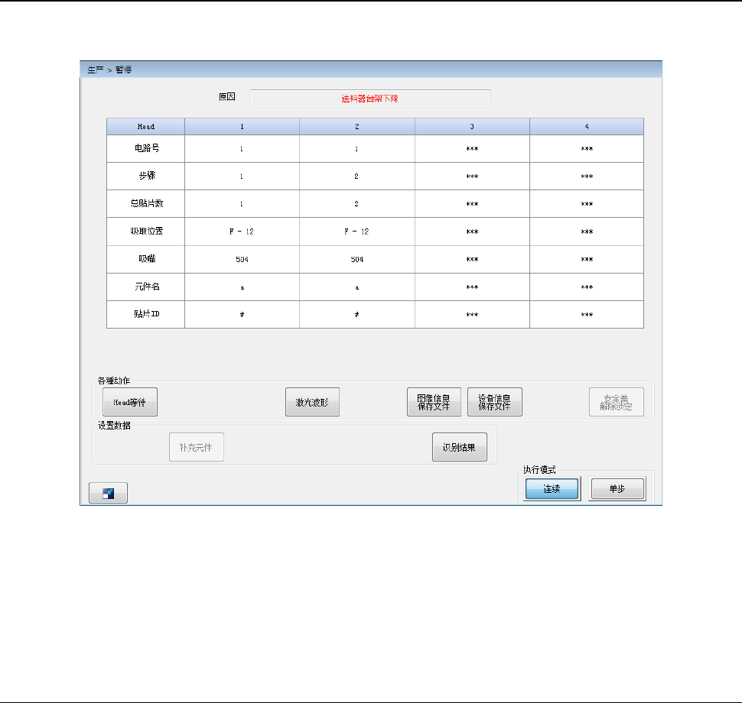Click the 步骤 value in Head 2
Viewport: 742px width, 703px height.
pyautogui.click(x=356, y=177)
